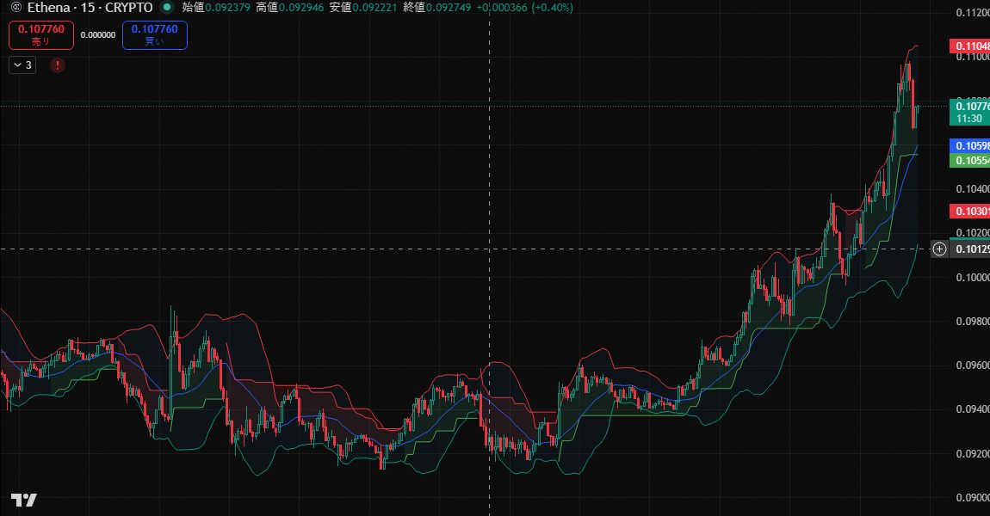Select the green current price label 11:30
The height and width of the screenshot is (516, 990).
coord(970,113)
